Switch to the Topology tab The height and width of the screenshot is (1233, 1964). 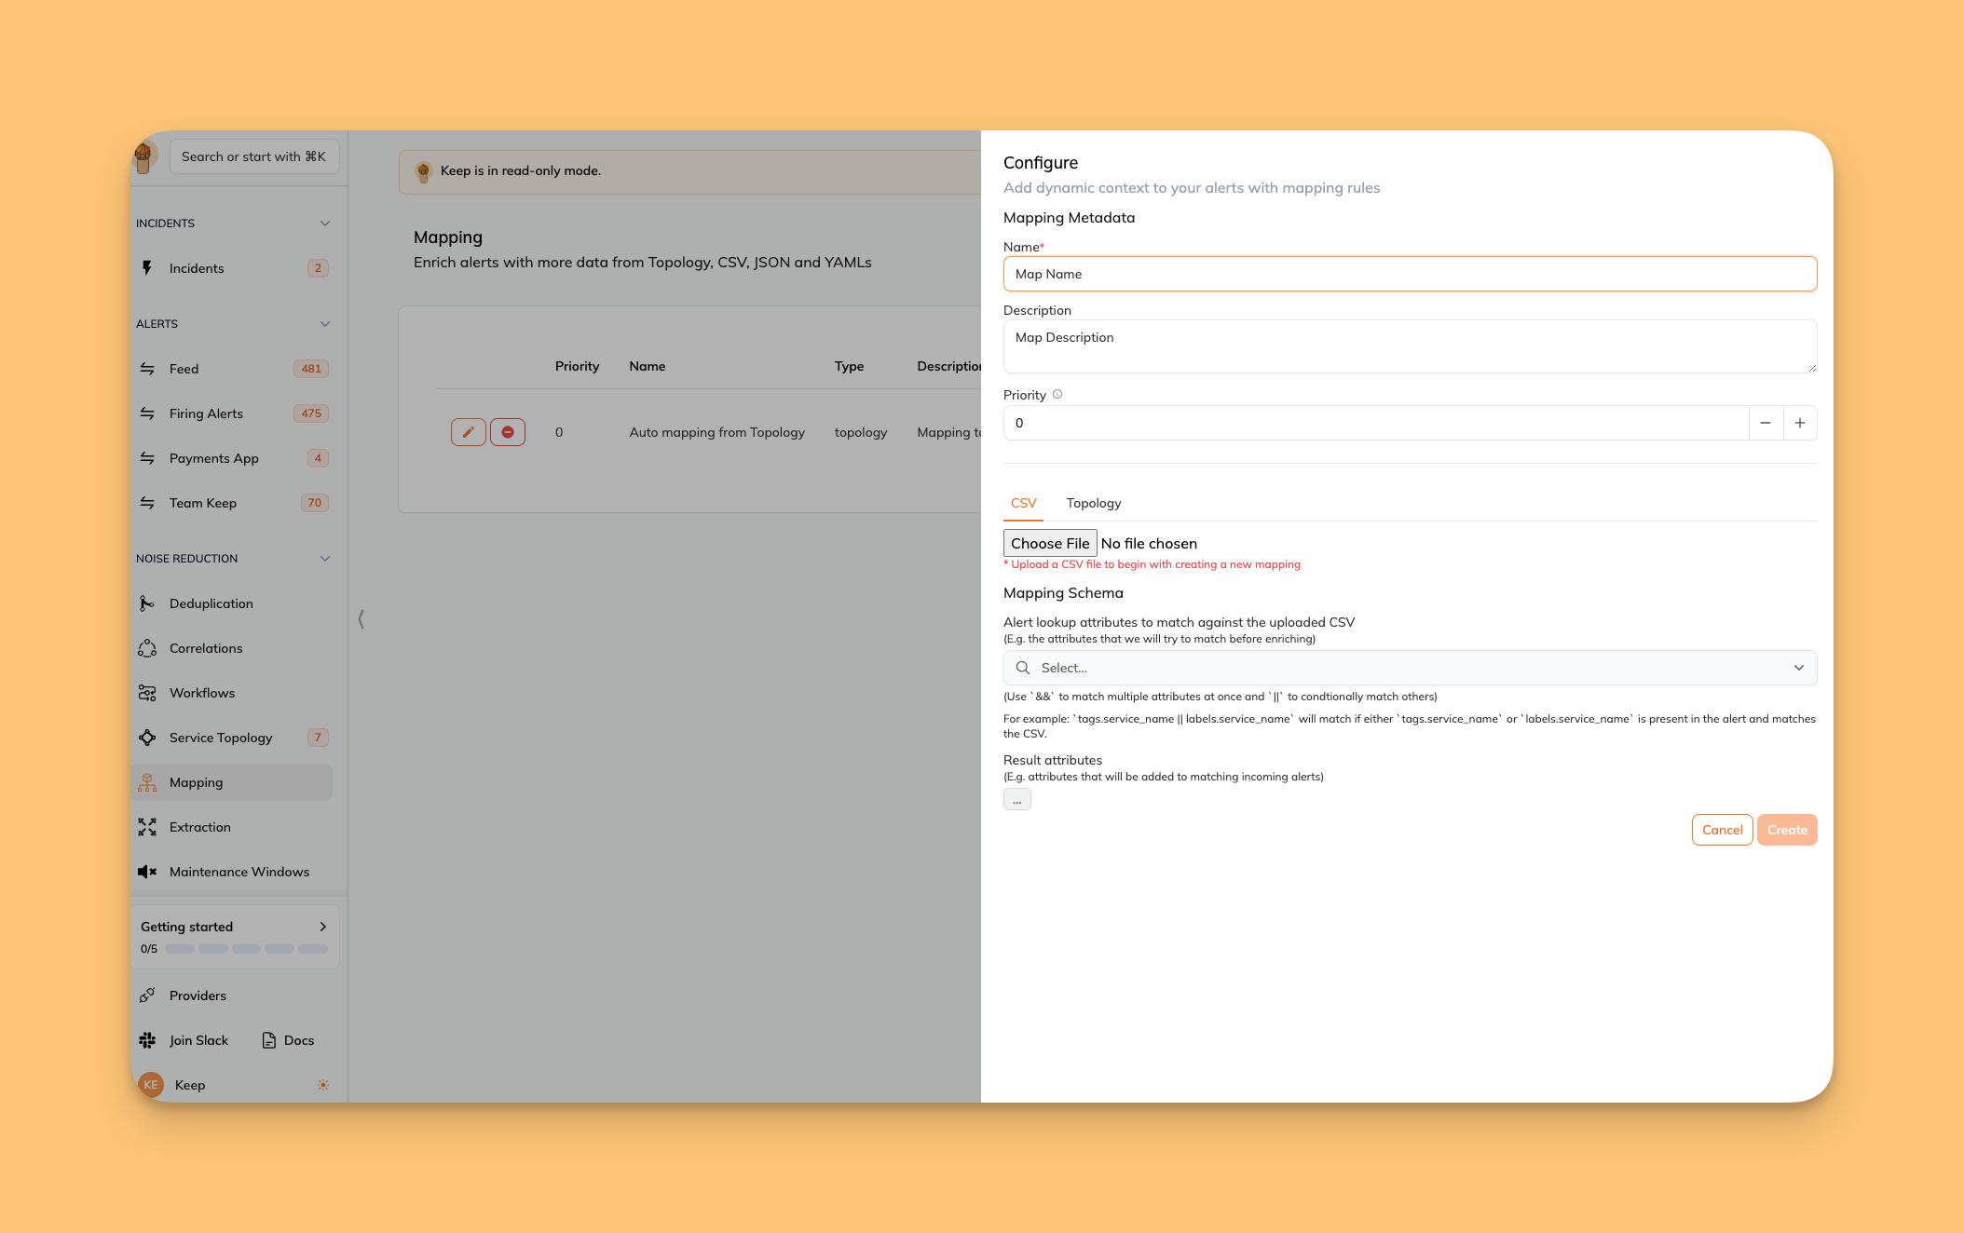click(1093, 503)
